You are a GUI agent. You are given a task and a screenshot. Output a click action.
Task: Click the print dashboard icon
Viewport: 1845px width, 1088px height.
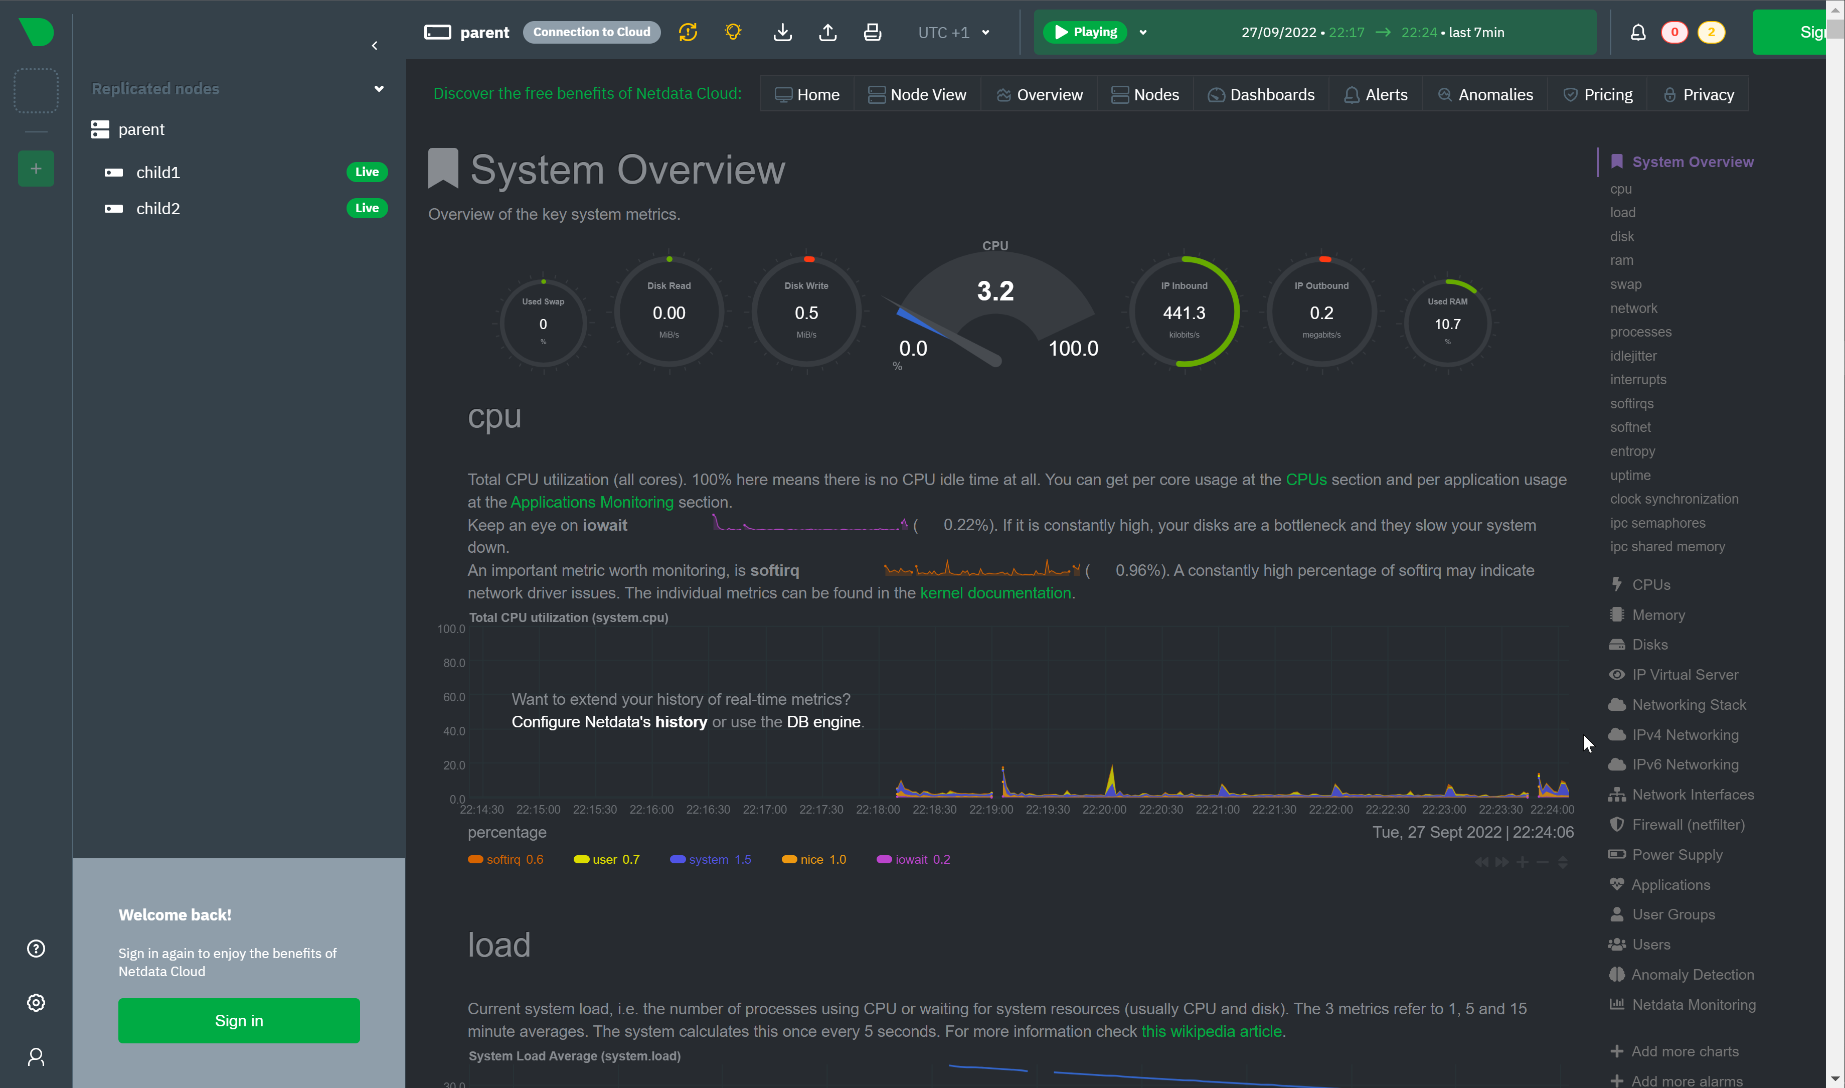872,32
